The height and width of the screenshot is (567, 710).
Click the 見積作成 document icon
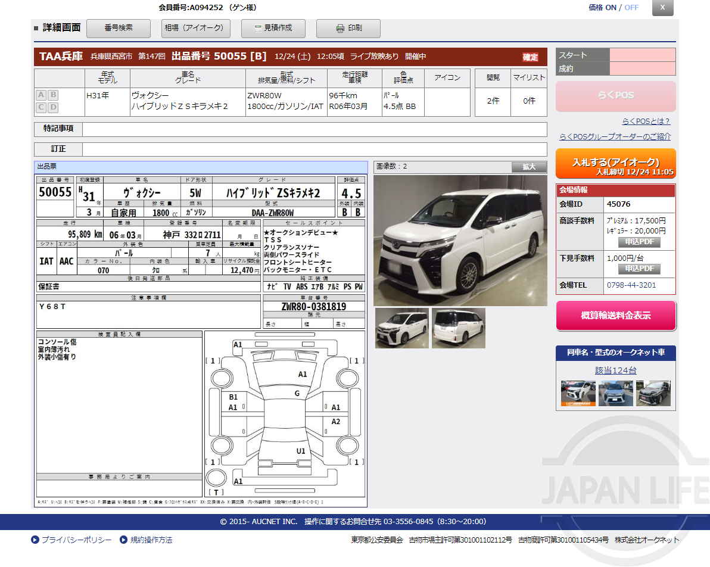[257, 28]
